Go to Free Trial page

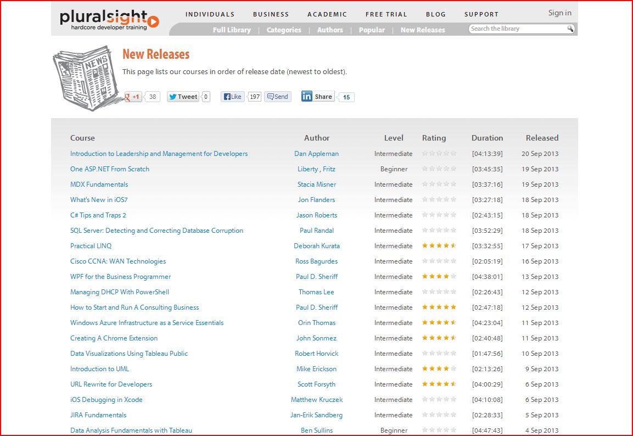coord(386,14)
